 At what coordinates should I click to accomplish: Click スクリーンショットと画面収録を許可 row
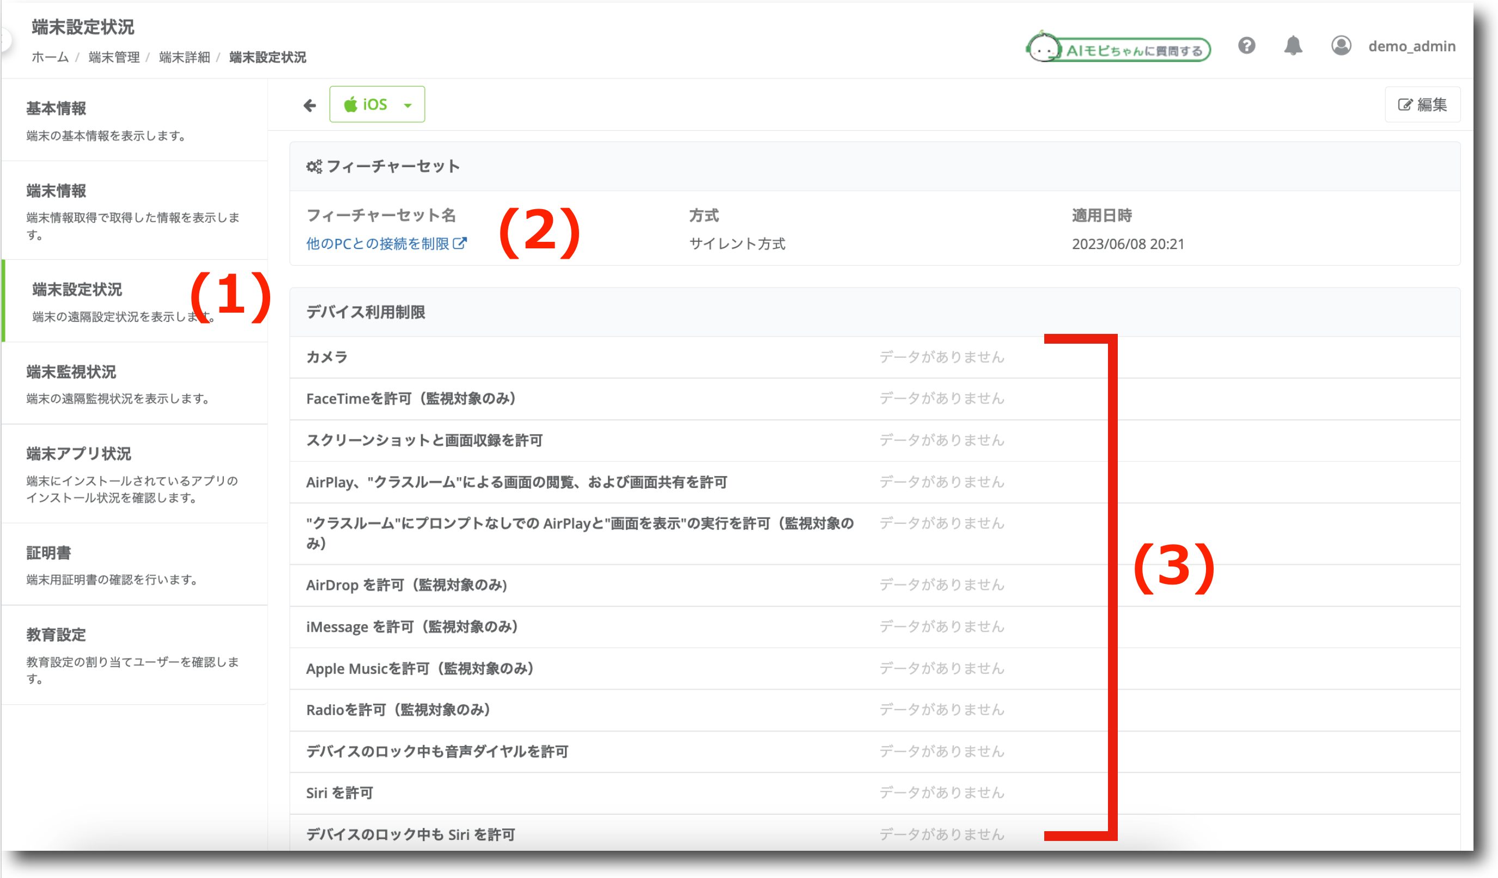click(x=874, y=441)
